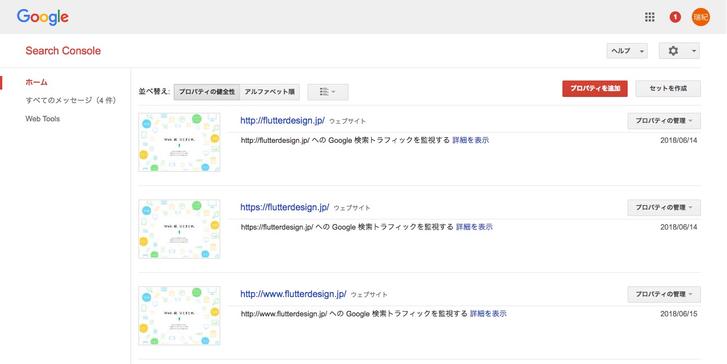
Task: Click 詳細を表示 for http://www.flutterdesign.jp/
Action: [x=489, y=314]
